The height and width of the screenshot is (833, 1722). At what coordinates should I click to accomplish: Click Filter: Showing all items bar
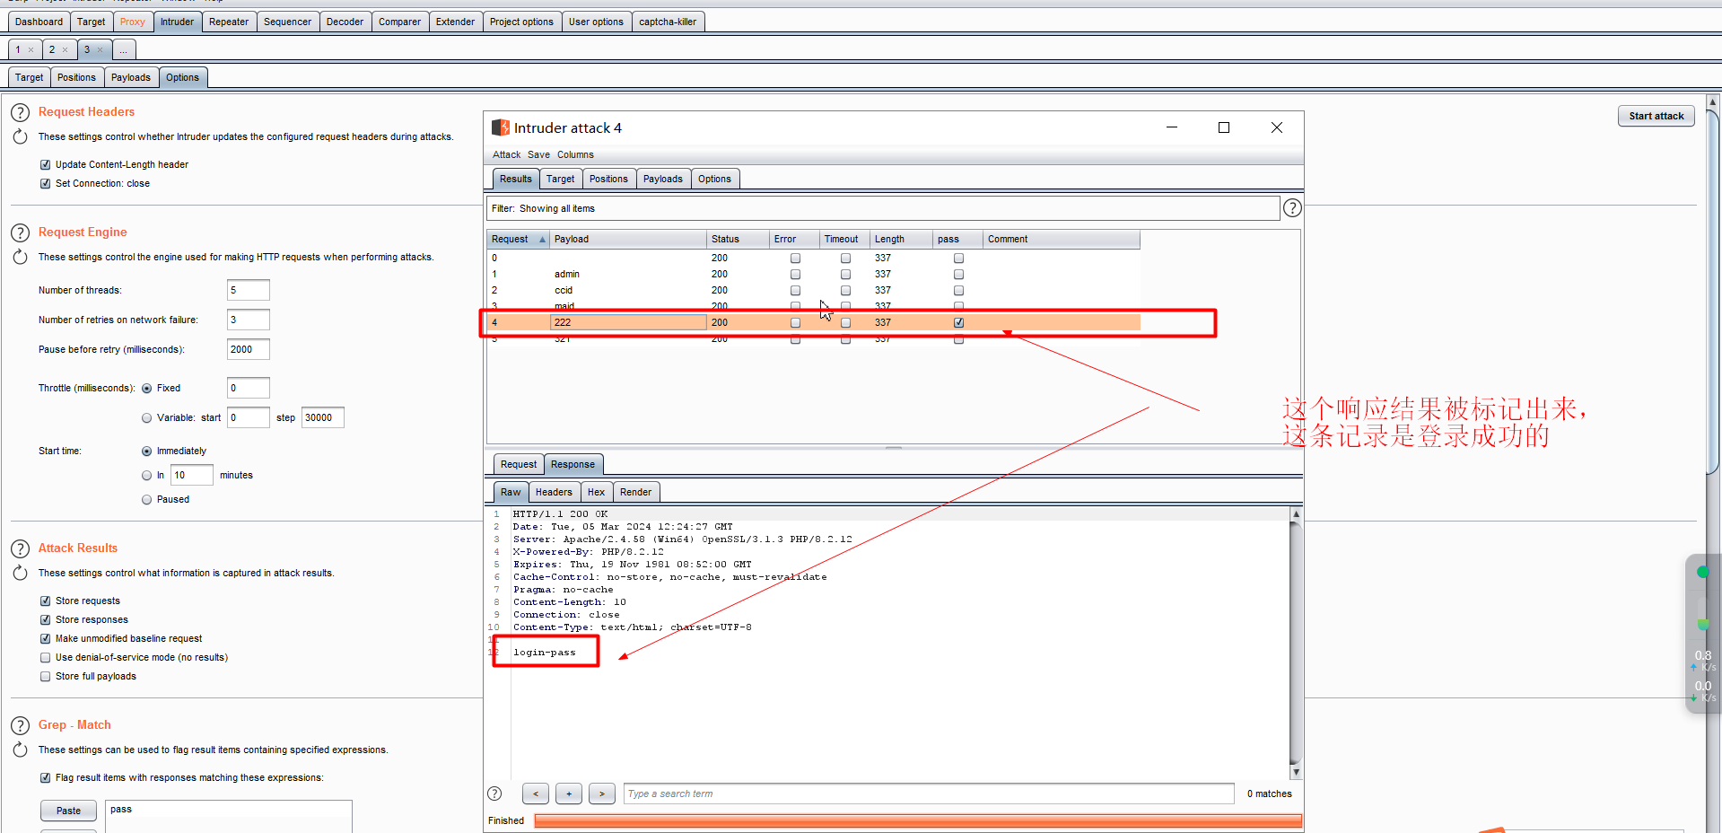click(883, 208)
